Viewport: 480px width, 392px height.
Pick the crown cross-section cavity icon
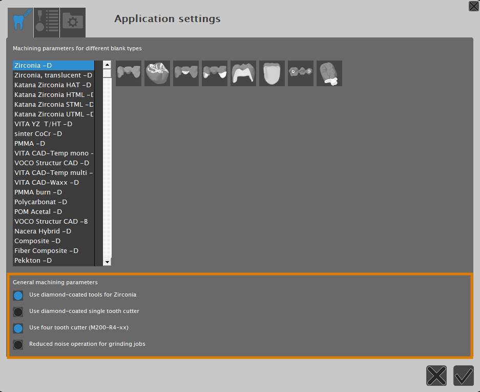point(243,73)
